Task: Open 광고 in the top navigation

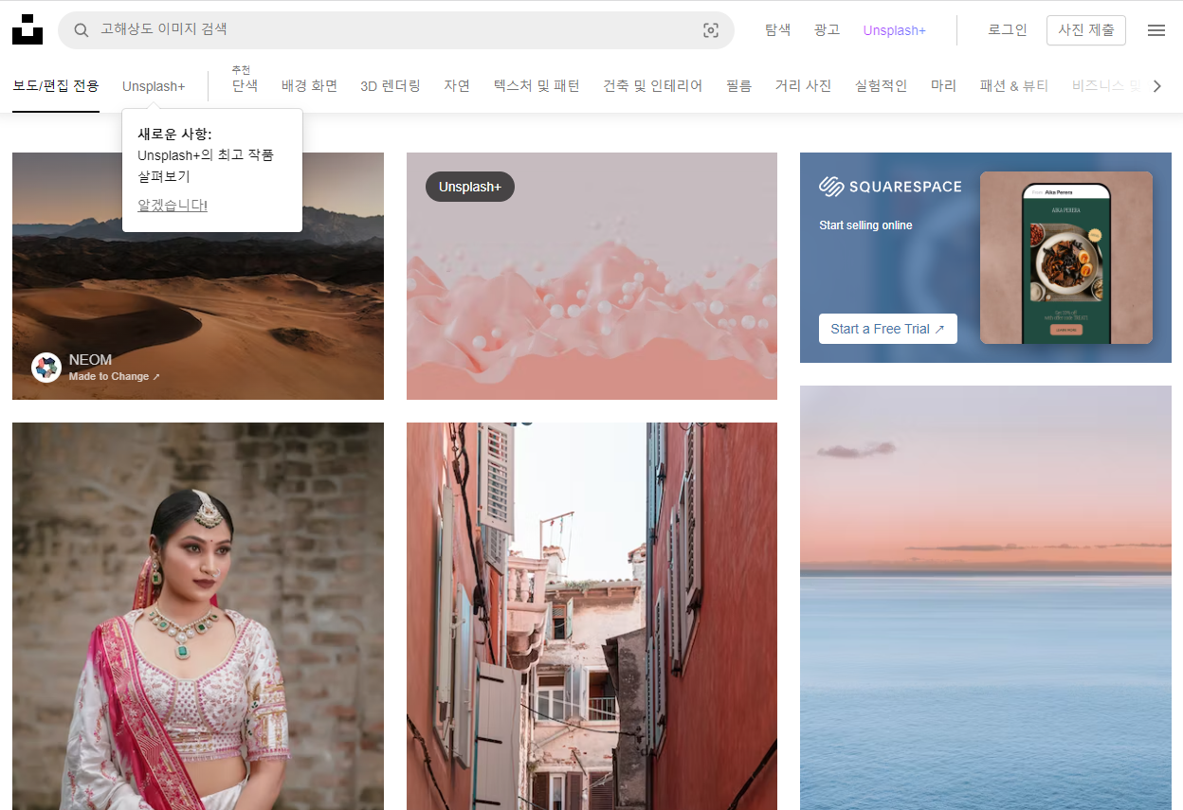Action: coord(827,29)
